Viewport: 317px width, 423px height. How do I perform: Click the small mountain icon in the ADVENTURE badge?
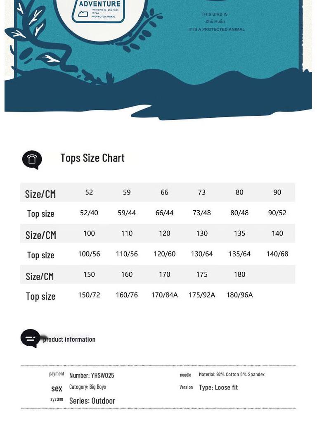point(83,14)
